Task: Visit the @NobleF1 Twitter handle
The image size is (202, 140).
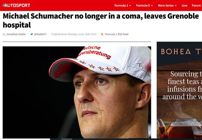Action: point(40,34)
